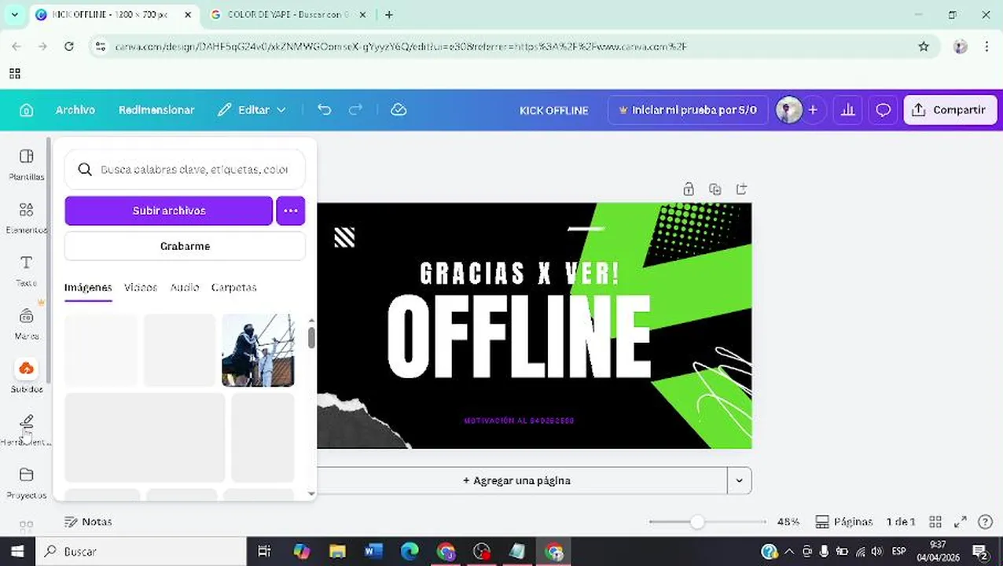Check cloud save status icon
The height and width of the screenshot is (566, 1003).
pos(399,110)
